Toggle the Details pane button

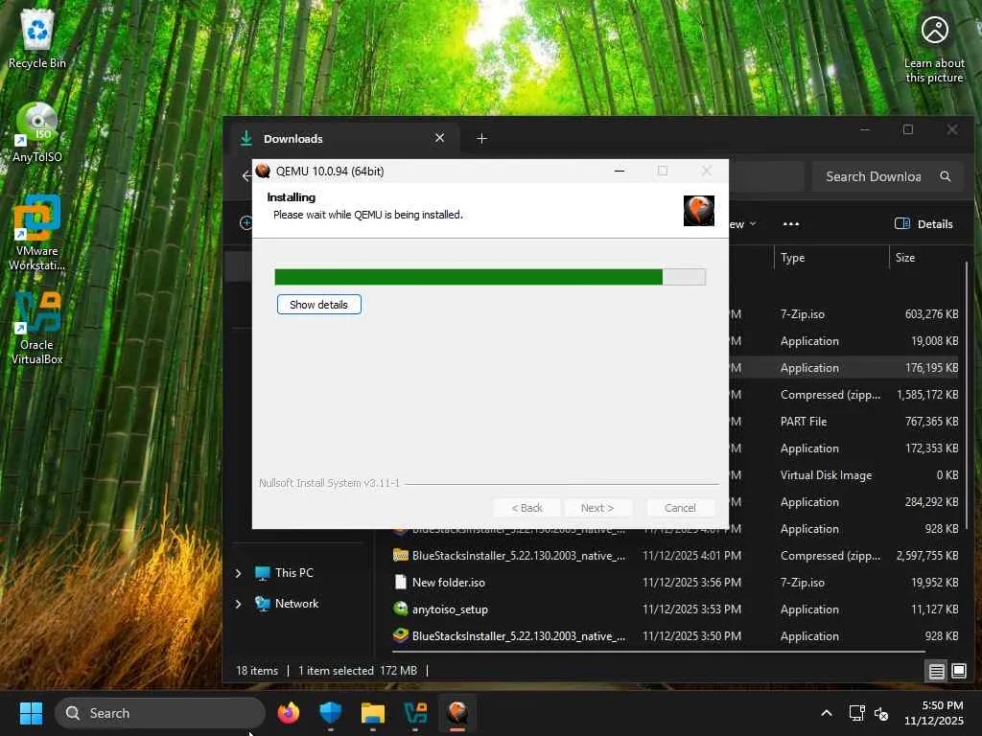coord(924,224)
